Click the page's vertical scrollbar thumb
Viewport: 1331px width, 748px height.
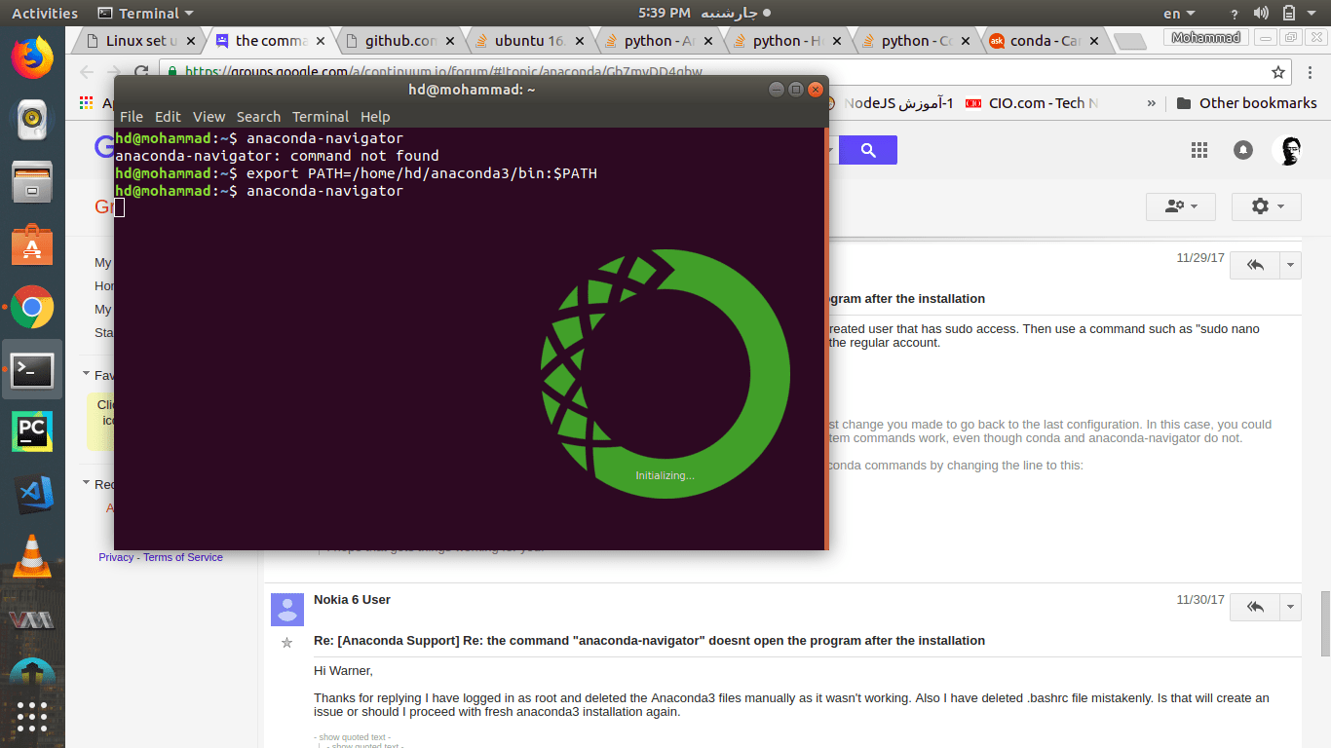1325,623
